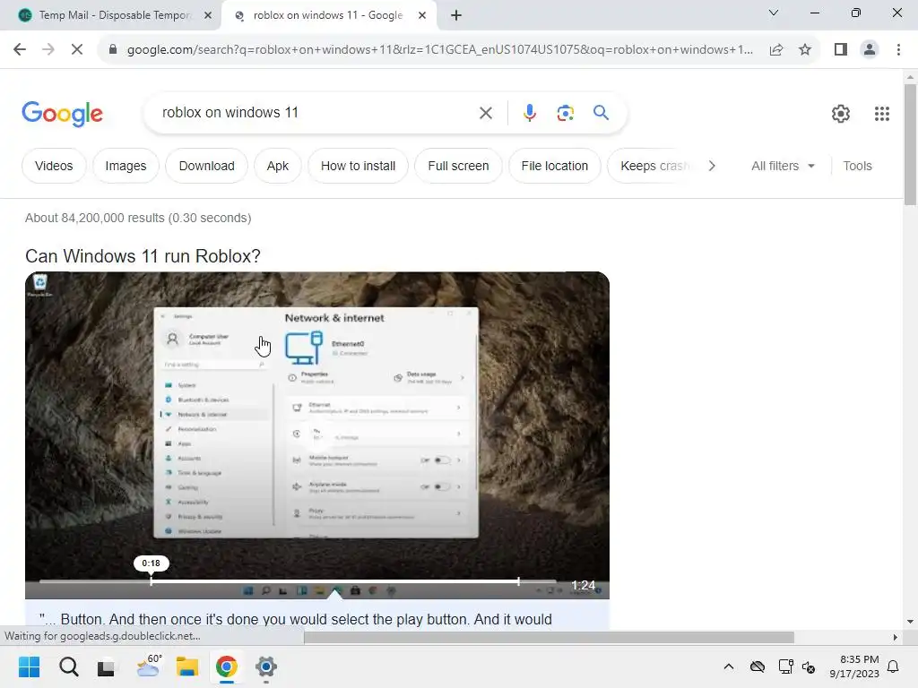Viewport: 918px width, 688px height.
Task: Start voice search with the microphone
Action: tap(529, 113)
